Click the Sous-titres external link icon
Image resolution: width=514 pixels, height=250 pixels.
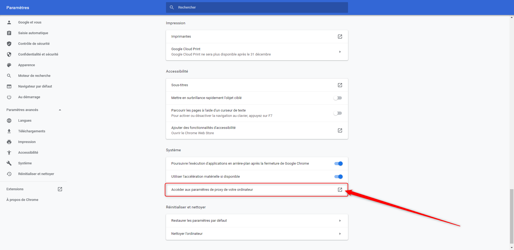pyautogui.click(x=340, y=85)
